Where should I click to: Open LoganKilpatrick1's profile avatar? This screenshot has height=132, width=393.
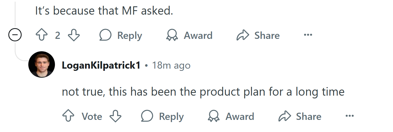click(x=42, y=64)
